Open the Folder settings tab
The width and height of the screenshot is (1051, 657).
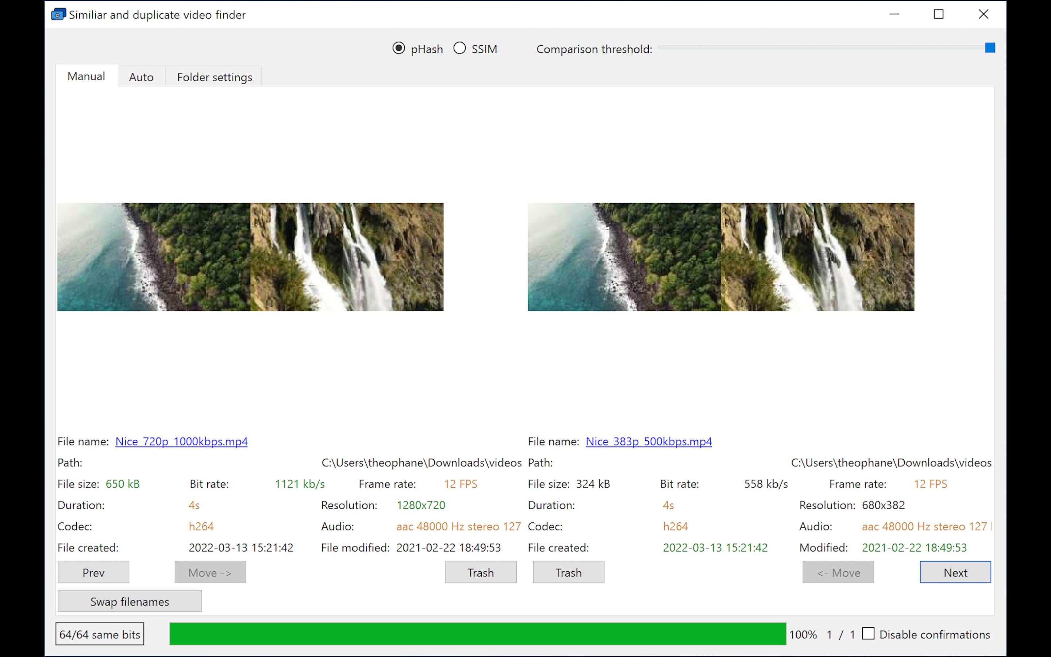(214, 77)
